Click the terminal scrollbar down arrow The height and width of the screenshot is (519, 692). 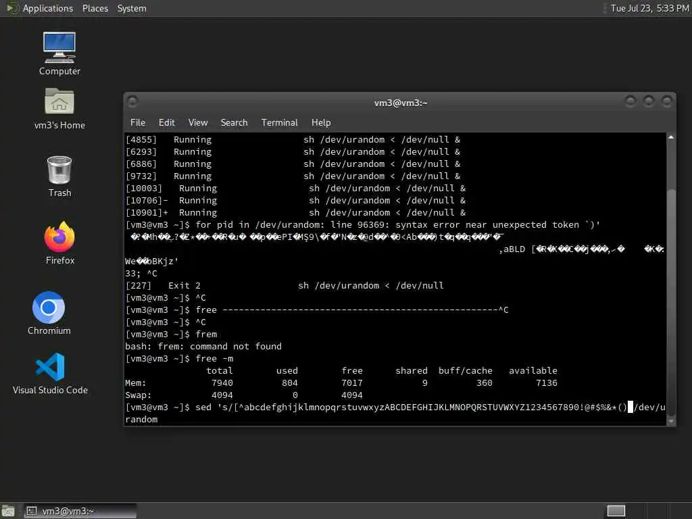click(x=671, y=422)
